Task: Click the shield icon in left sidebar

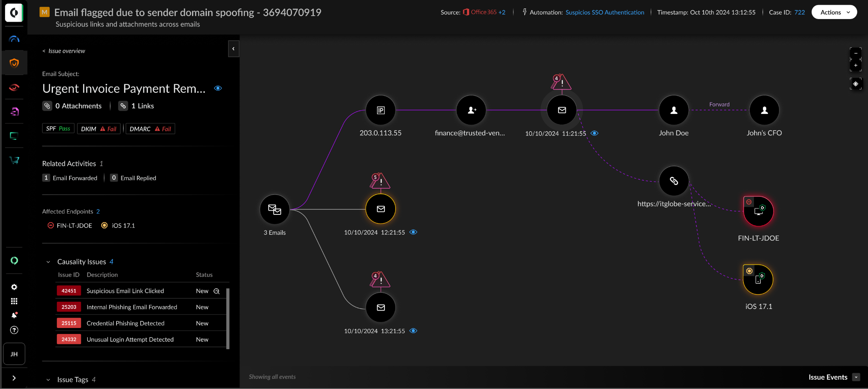Action: pyautogui.click(x=14, y=63)
